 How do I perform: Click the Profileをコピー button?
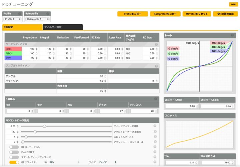point(132,14)
